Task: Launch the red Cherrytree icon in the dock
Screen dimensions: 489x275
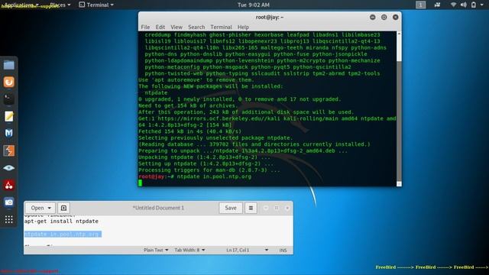Action: pos(8,185)
